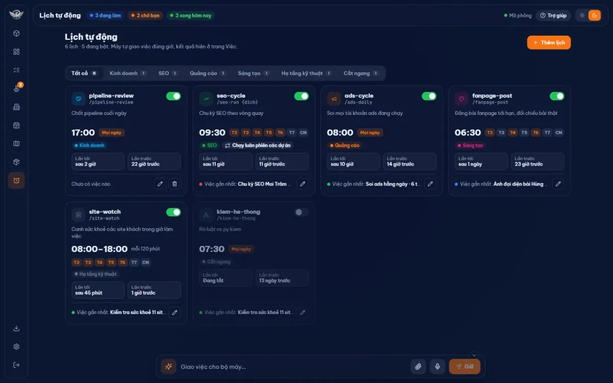Click the Gửi send button
The image size is (613, 383).
pos(464,367)
